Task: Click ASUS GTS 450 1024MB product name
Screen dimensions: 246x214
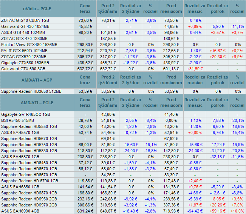Action: [23, 32]
